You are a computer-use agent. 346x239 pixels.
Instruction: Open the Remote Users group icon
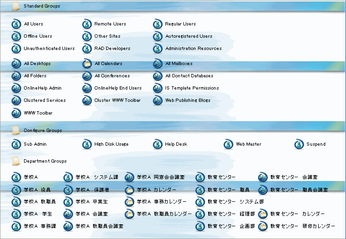pyautogui.click(x=87, y=24)
